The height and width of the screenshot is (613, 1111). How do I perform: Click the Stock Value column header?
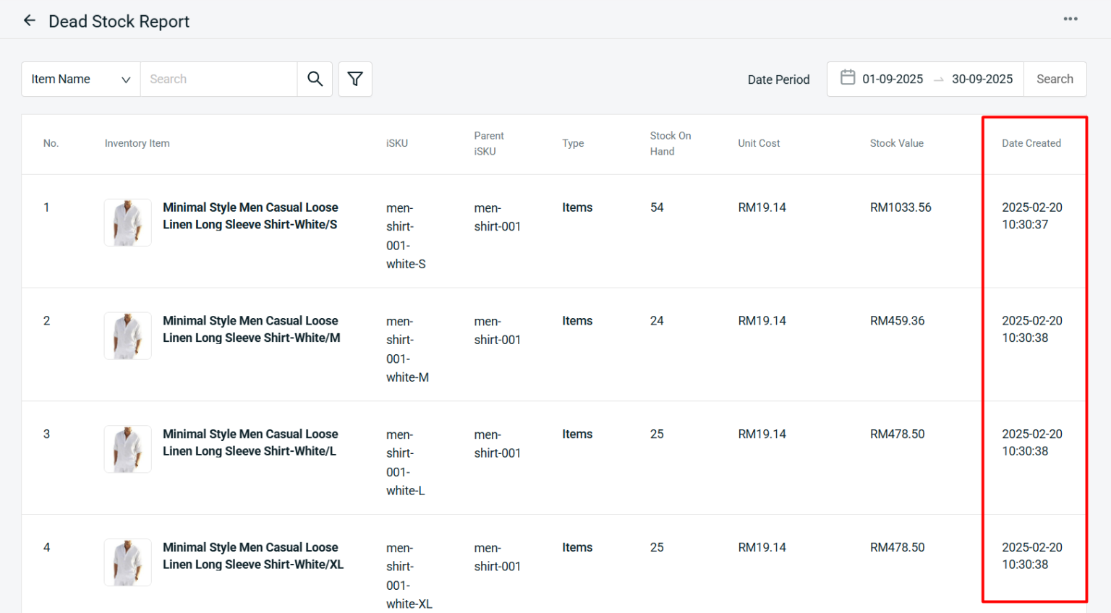[x=897, y=143]
